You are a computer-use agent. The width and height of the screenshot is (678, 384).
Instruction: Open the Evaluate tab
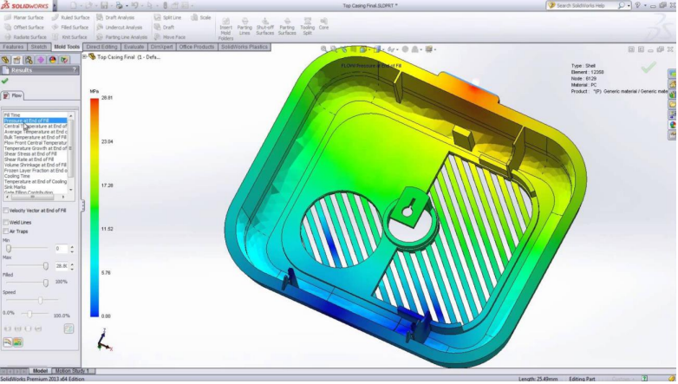(x=134, y=47)
